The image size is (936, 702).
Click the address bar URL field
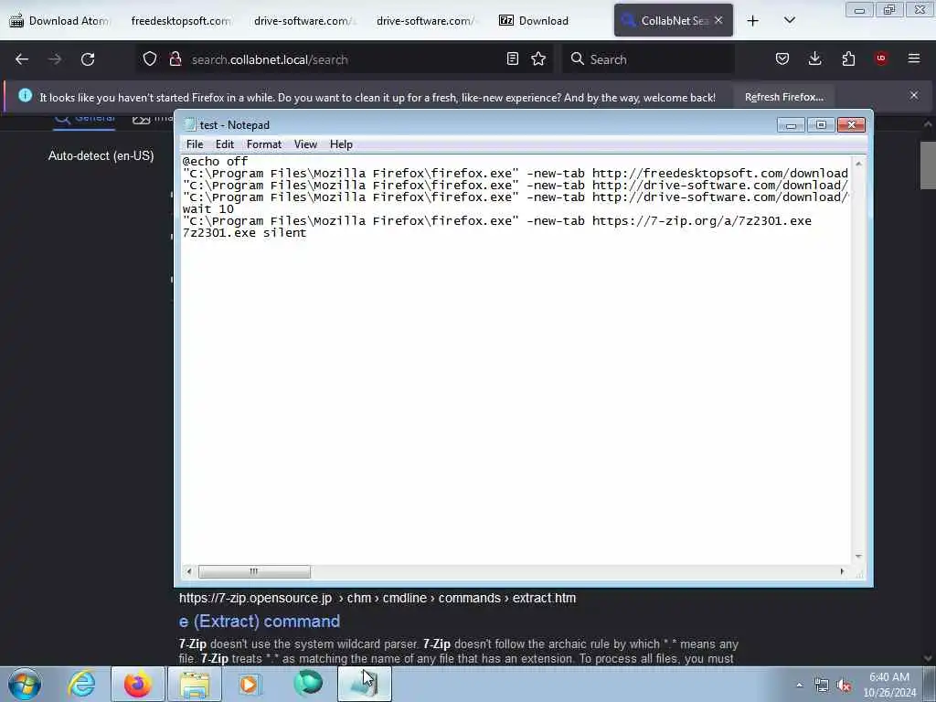(344, 59)
